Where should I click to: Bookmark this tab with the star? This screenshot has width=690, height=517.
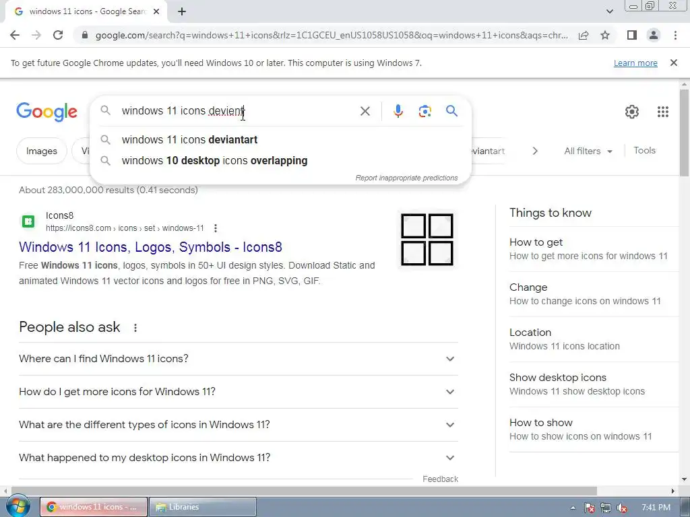click(x=605, y=35)
